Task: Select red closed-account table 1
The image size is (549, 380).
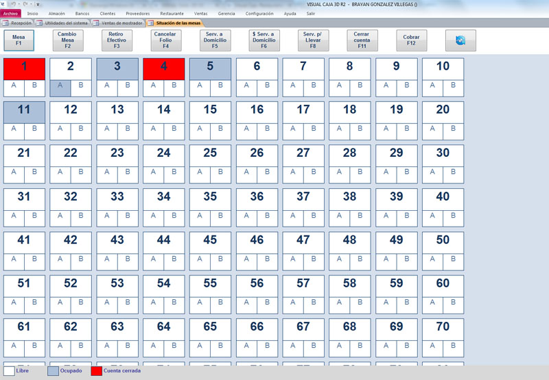Action: tap(25, 67)
